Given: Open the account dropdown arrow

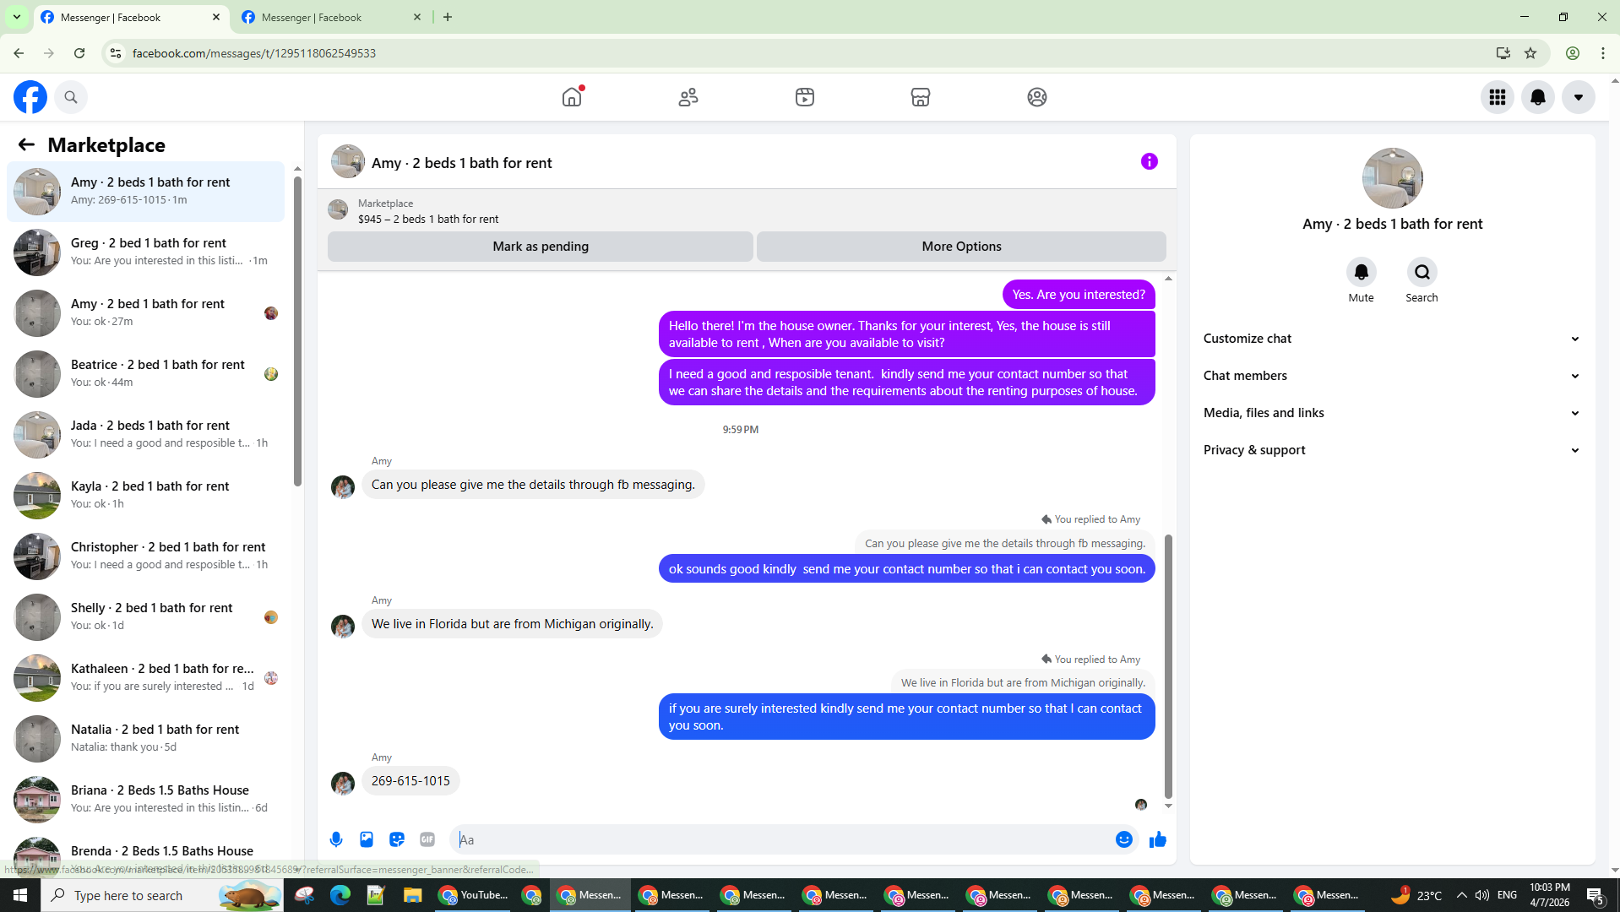Looking at the screenshot, I should pos(1579,97).
